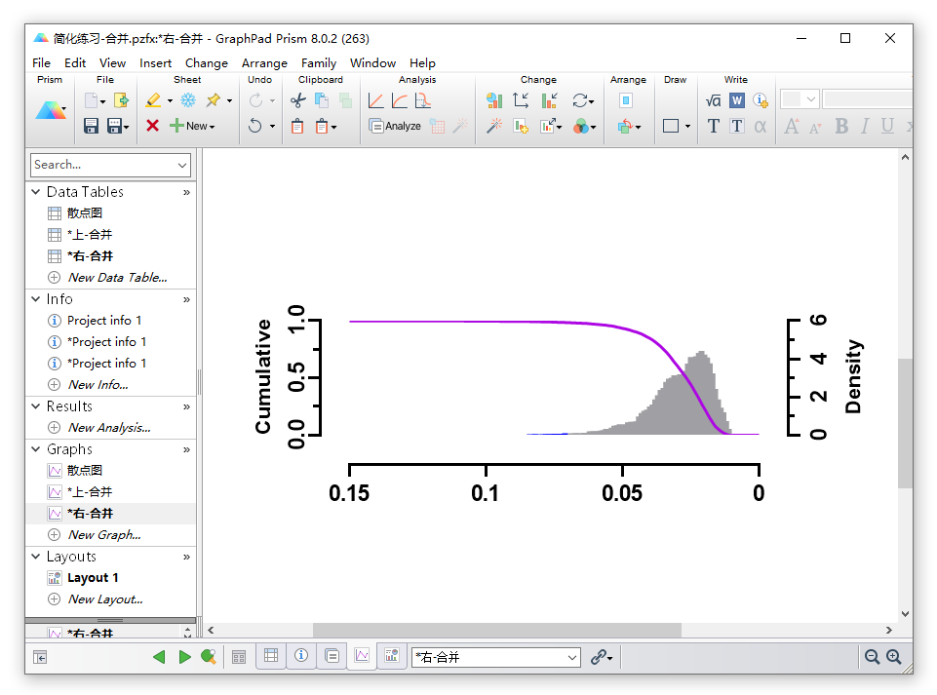This screenshot has height=695, width=937.
Task: Click New Info link
Action: [98, 385]
